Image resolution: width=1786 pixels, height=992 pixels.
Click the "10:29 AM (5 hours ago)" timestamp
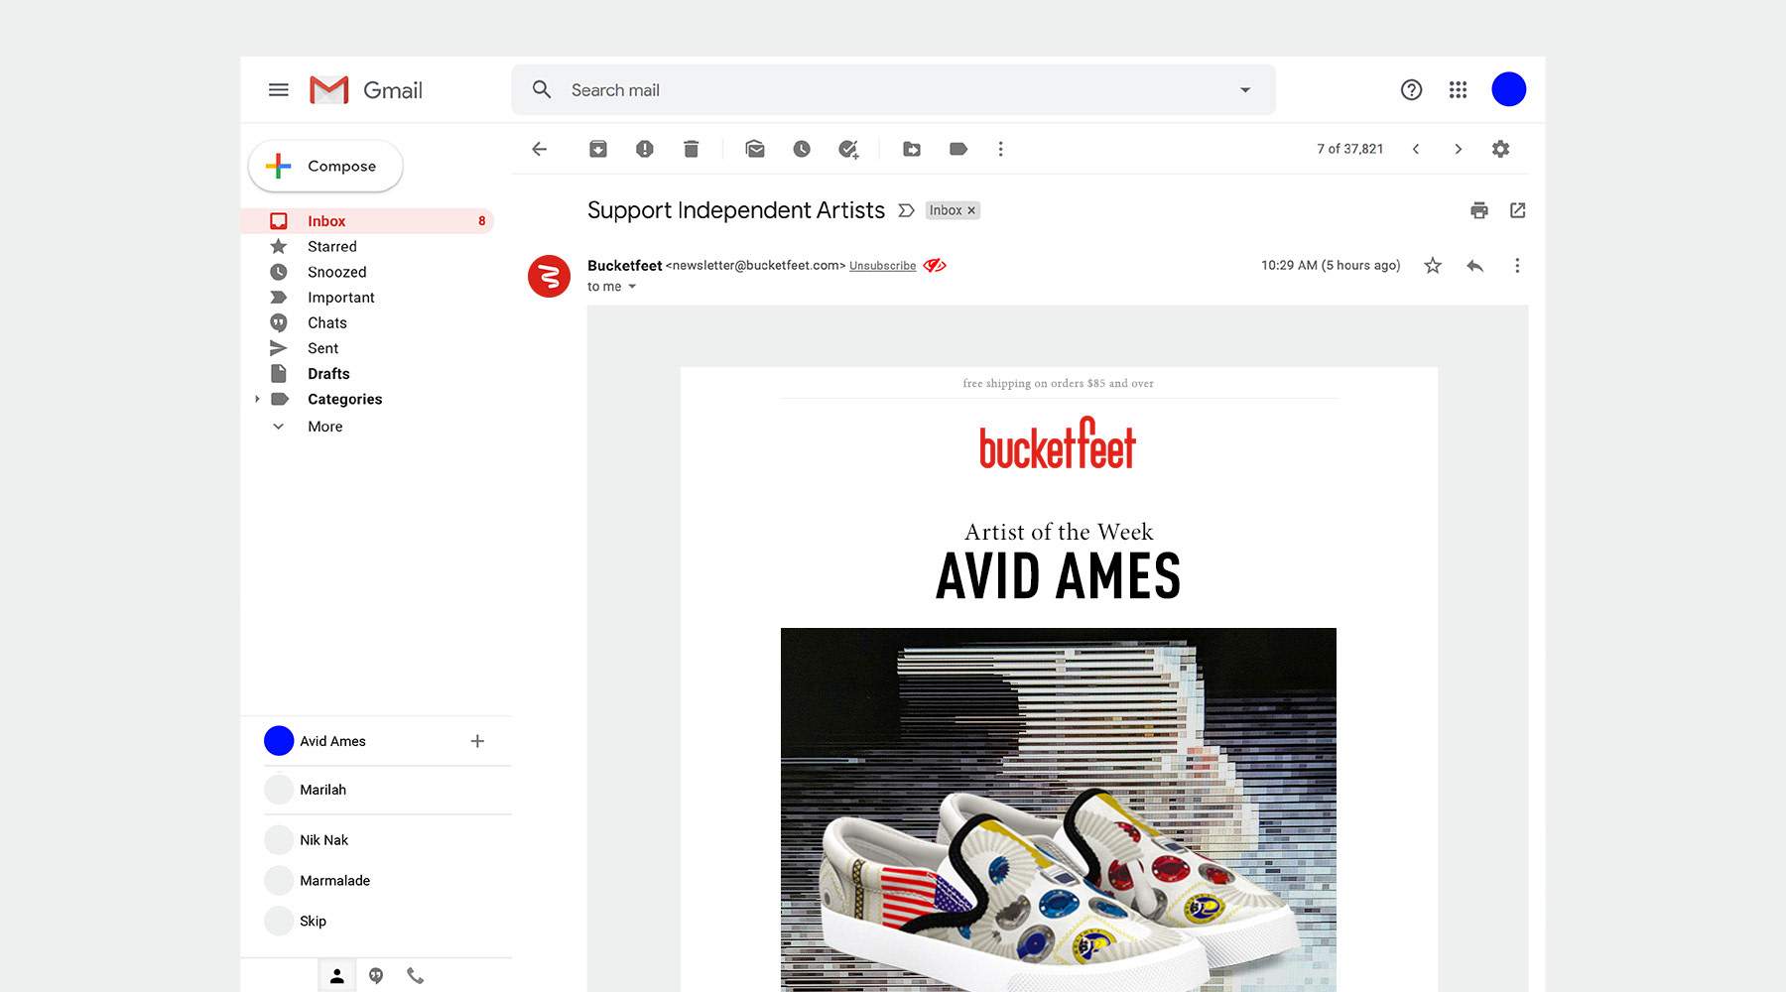[x=1331, y=265]
